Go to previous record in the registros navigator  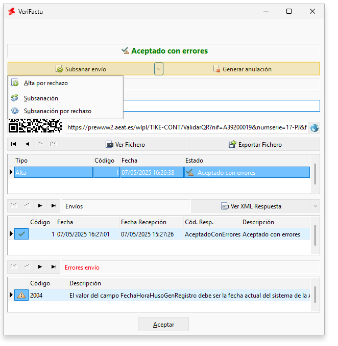(27, 144)
